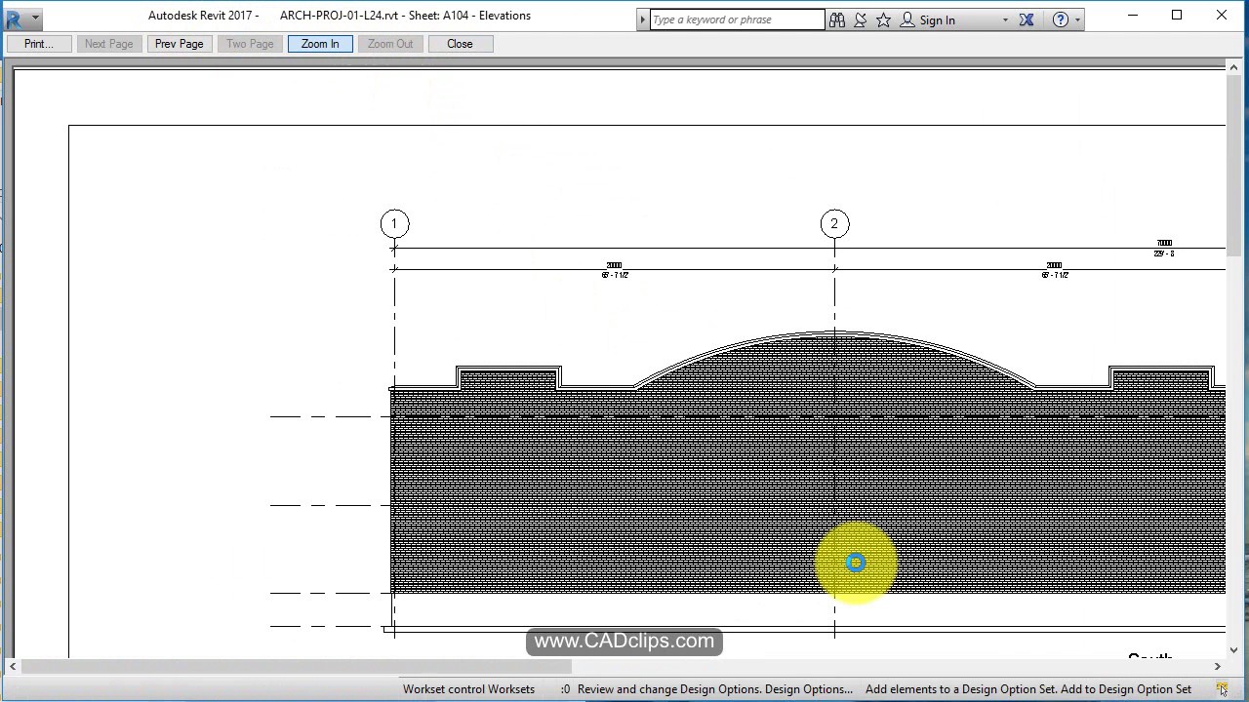The height and width of the screenshot is (702, 1249).
Task: Click the InfoCenter help question mark icon
Action: coord(1061,19)
